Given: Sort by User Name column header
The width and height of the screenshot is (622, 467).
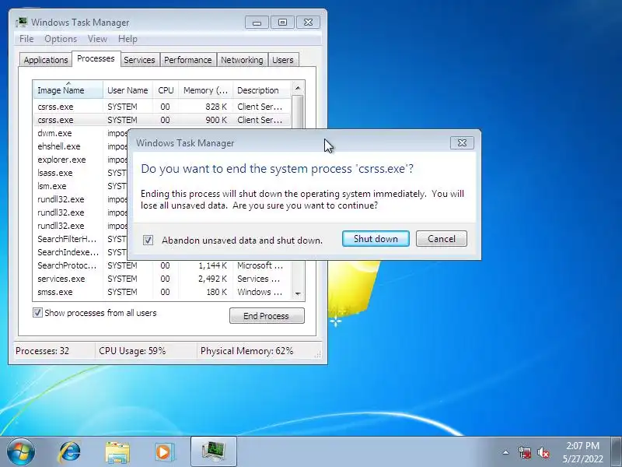Looking at the screenshot, I should pos(128,90).
